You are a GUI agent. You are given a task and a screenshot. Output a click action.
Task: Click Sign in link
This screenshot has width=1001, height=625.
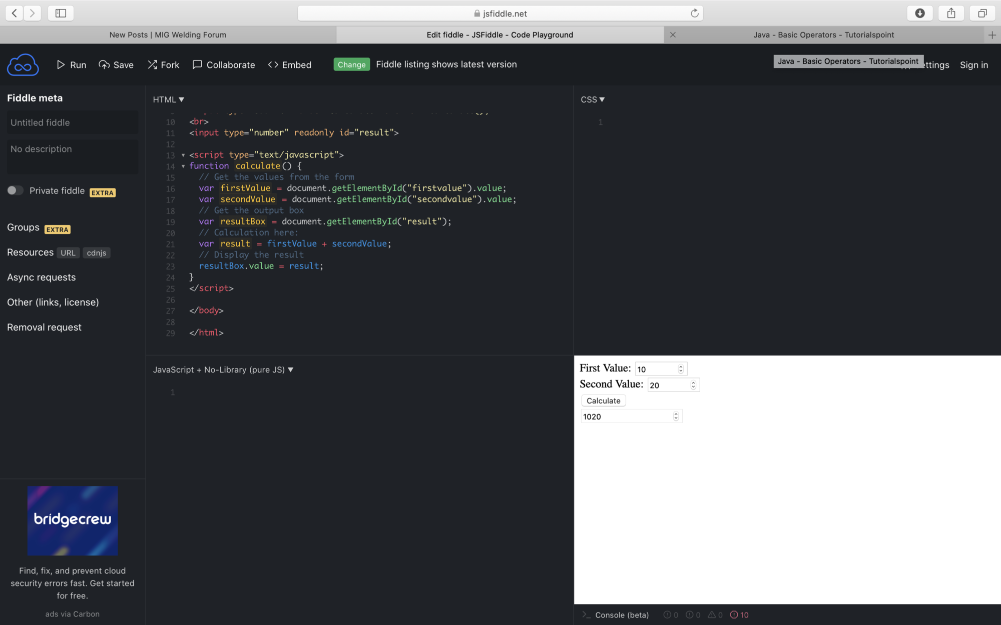973,64
